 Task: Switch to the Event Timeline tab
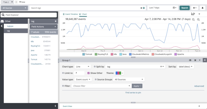click(x=70, y=14)
